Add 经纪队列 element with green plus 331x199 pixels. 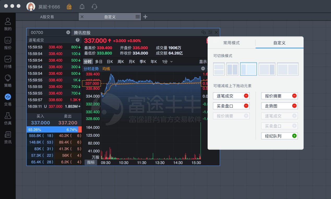(295, 136)
